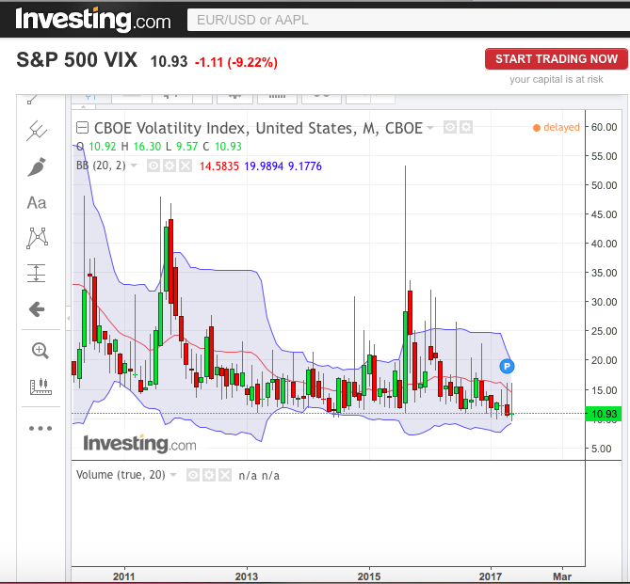Screen dimensions: 630x584
Task: Open dropdown arrow next to Volume (true, 20)
Action: (173, 475)
